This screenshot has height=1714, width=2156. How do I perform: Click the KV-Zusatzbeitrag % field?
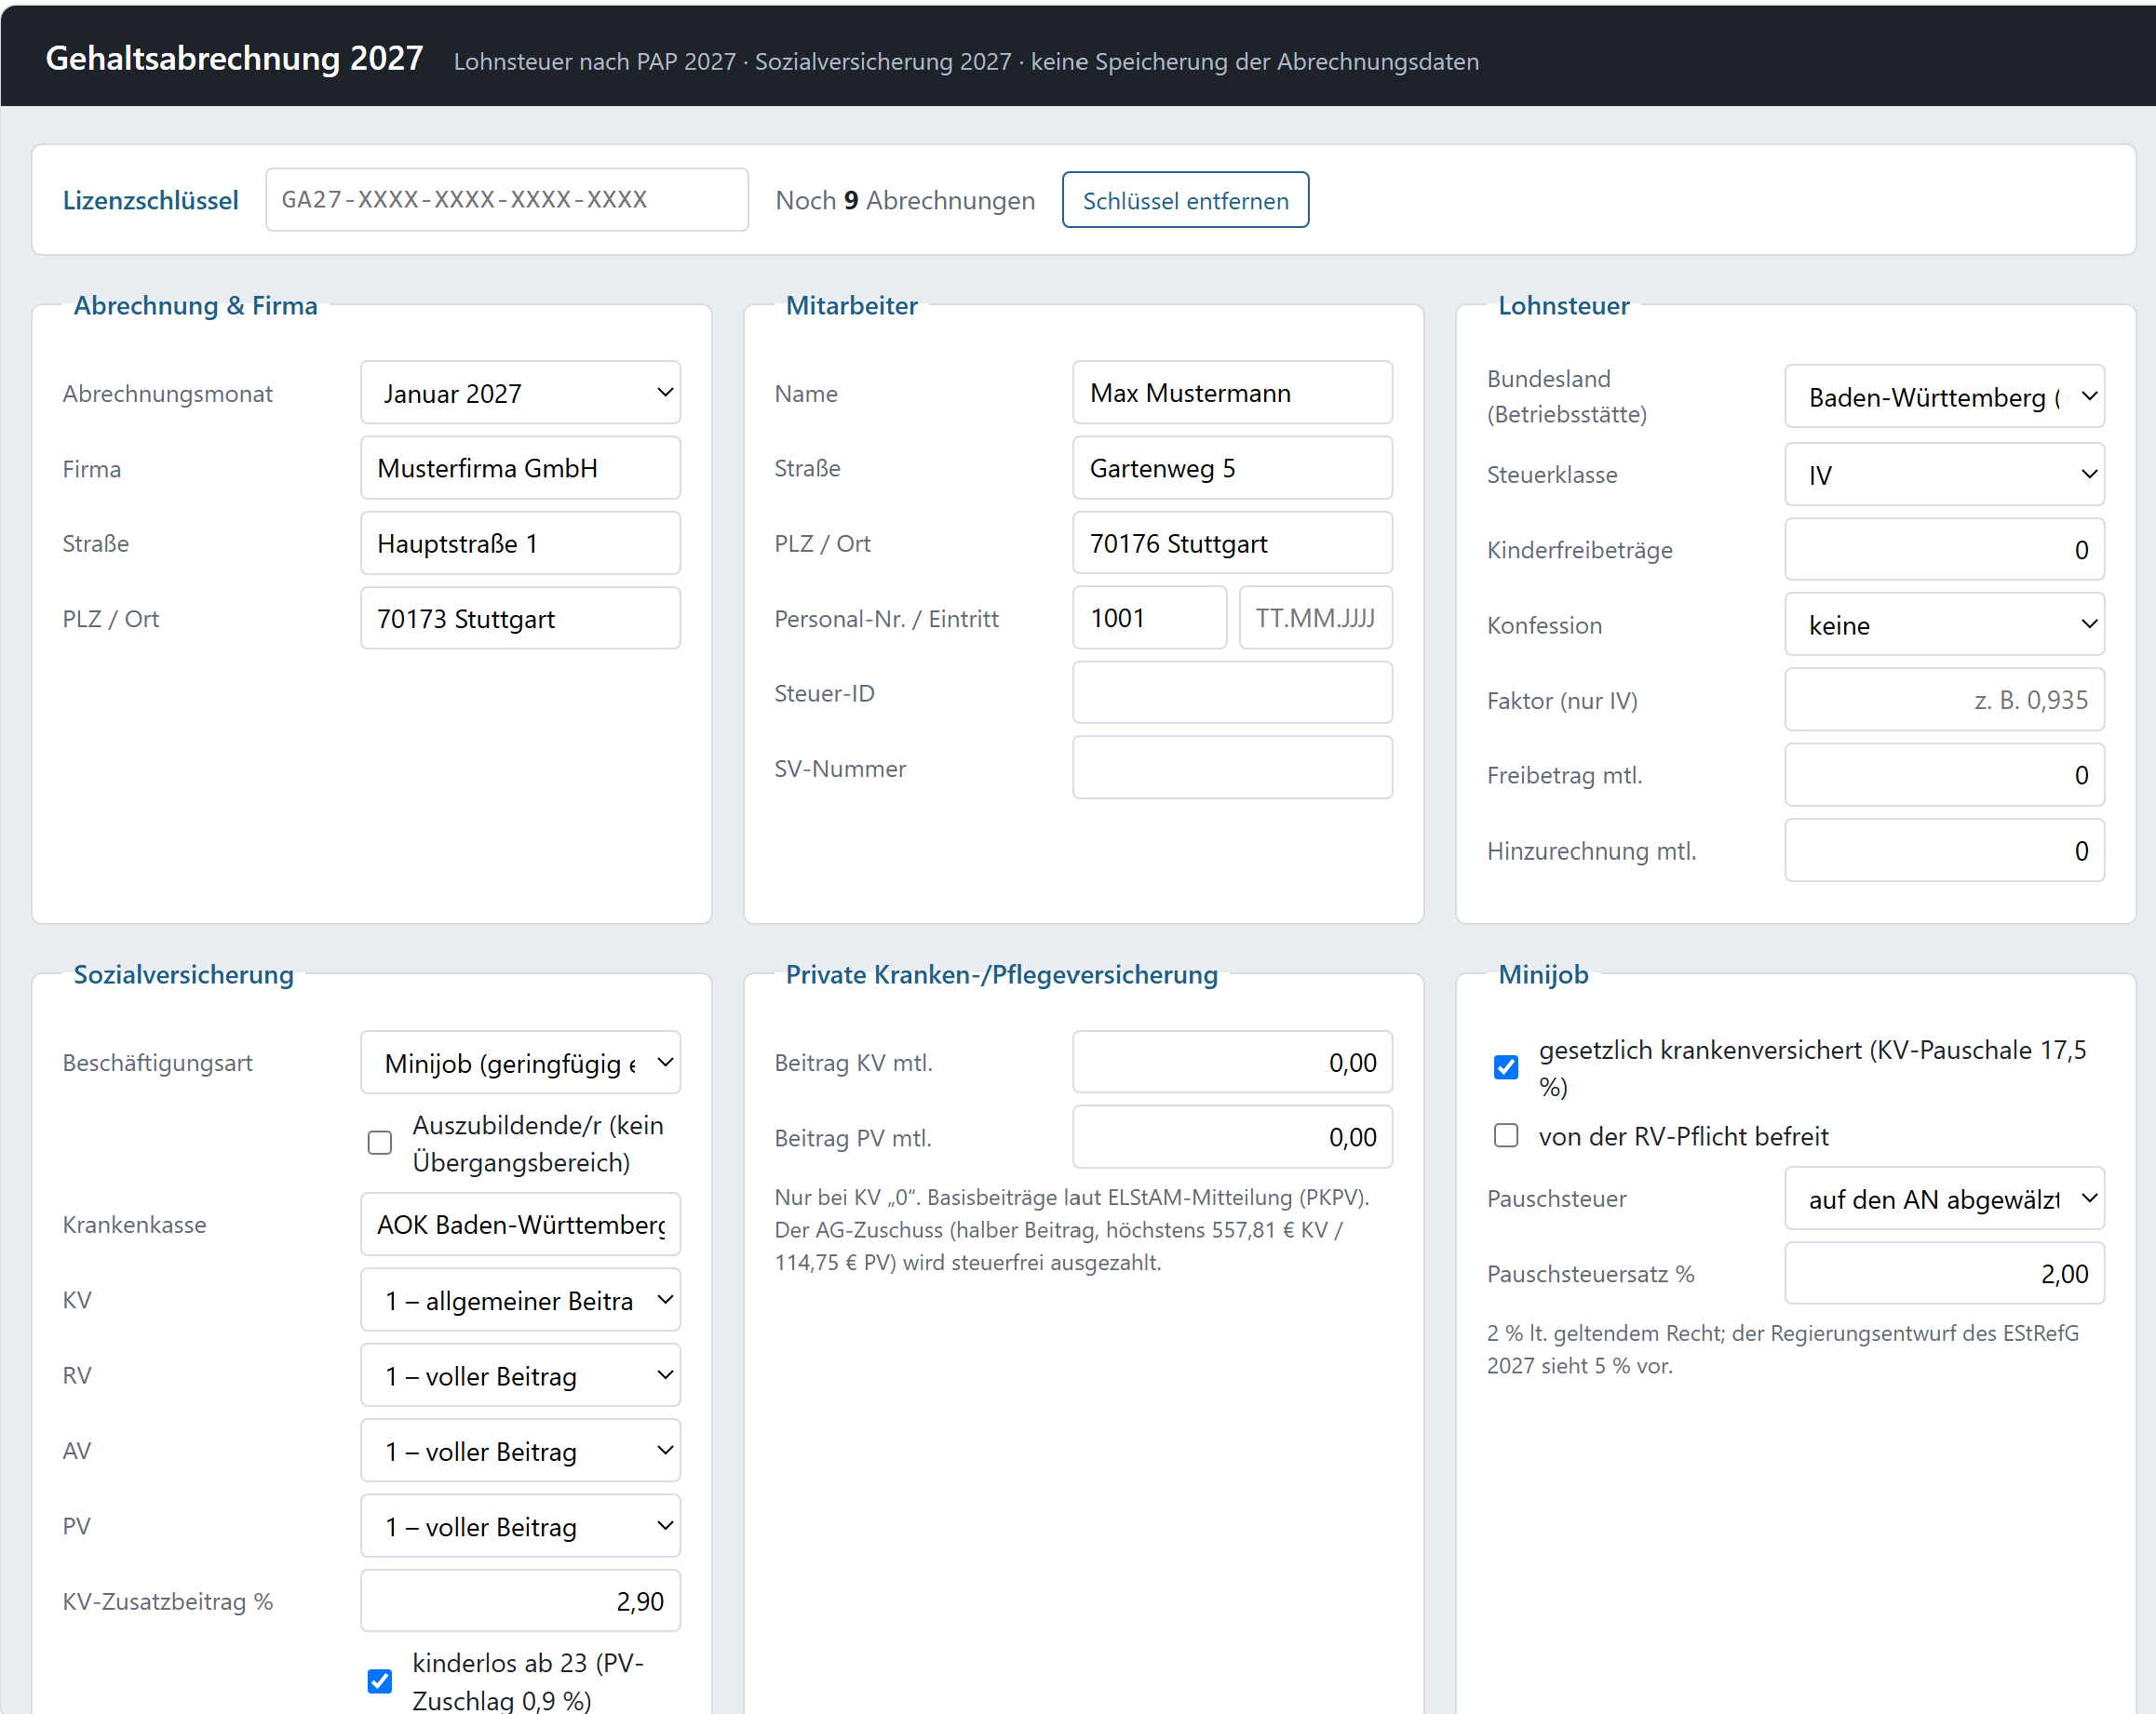tap(520, 1601)
